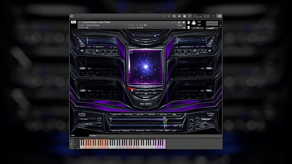Click the Global ADSR Release knob

coord(205,124)
